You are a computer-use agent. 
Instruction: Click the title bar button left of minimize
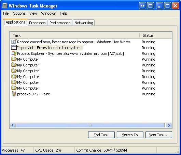[150, 6]
